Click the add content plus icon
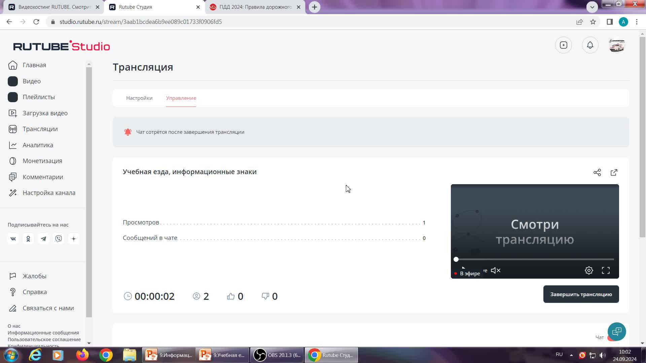 click(x=564, y=45)
